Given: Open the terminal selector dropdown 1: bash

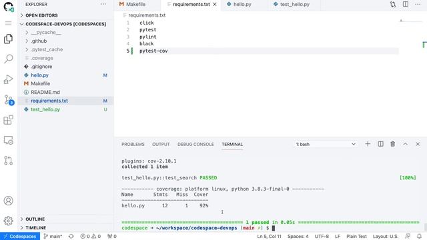Looking at the screenshot, I should coord(326,144).
